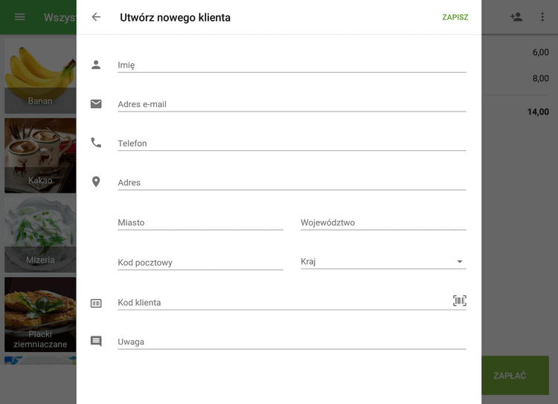This screenshot has width=558, height=404.
Task: Focus the Imię input field
Action: click(292, 65)
